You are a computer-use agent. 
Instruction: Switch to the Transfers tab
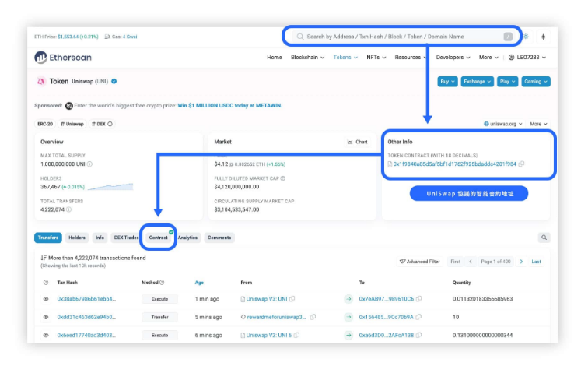48,238
